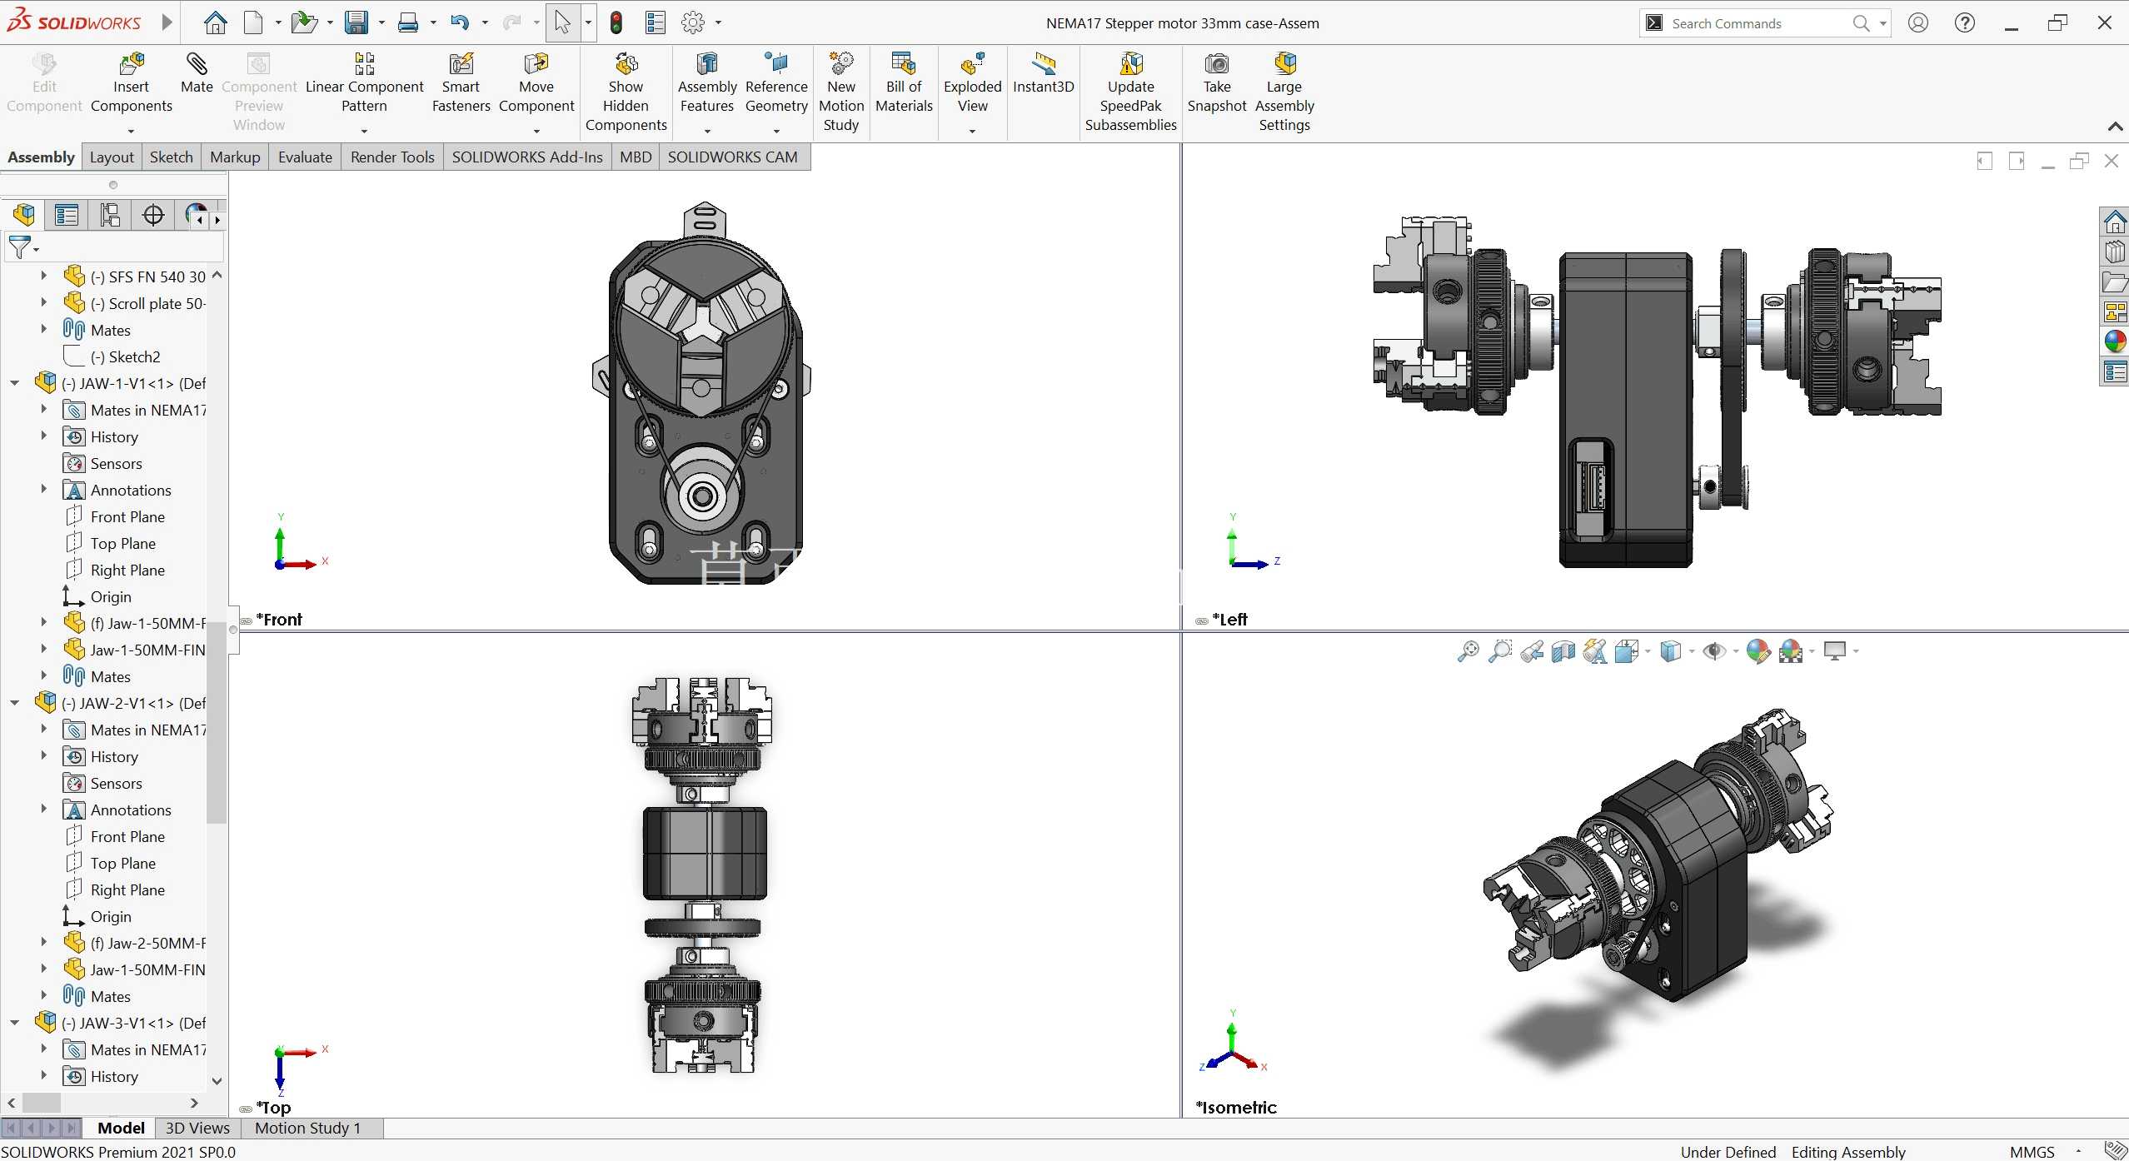Insert a Bill of Materials
This screenshot has height=1161, width=2129.
[904, 83]
